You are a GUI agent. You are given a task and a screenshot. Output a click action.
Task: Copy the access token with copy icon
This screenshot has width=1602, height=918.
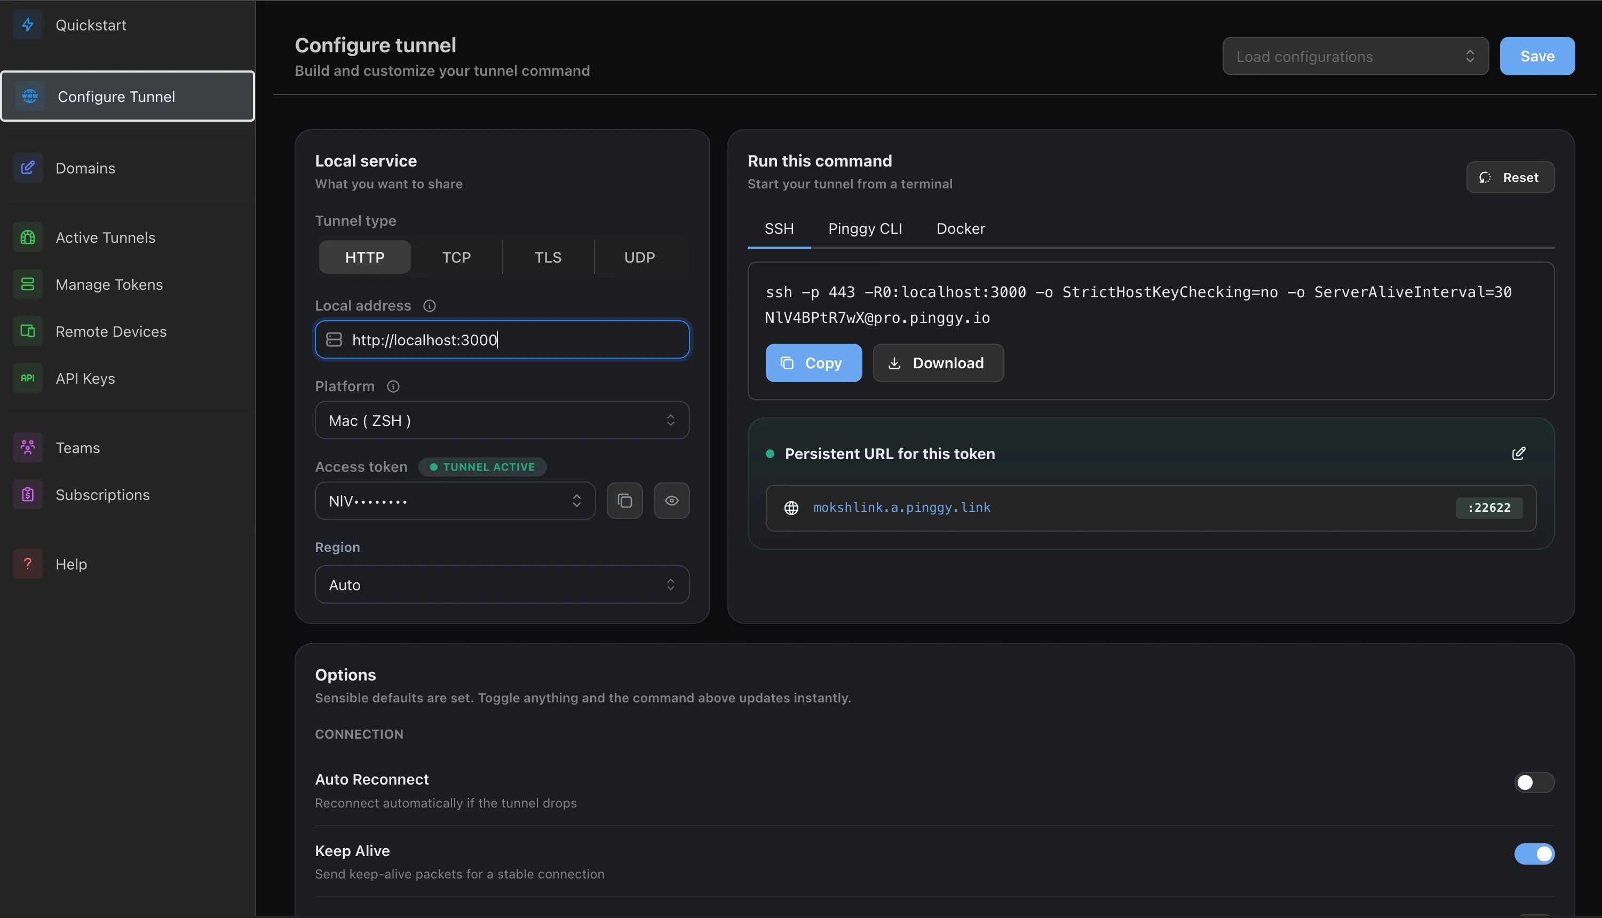624,501
